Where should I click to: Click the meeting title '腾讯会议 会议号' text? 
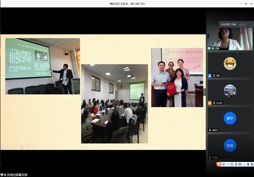coord(127,4)
